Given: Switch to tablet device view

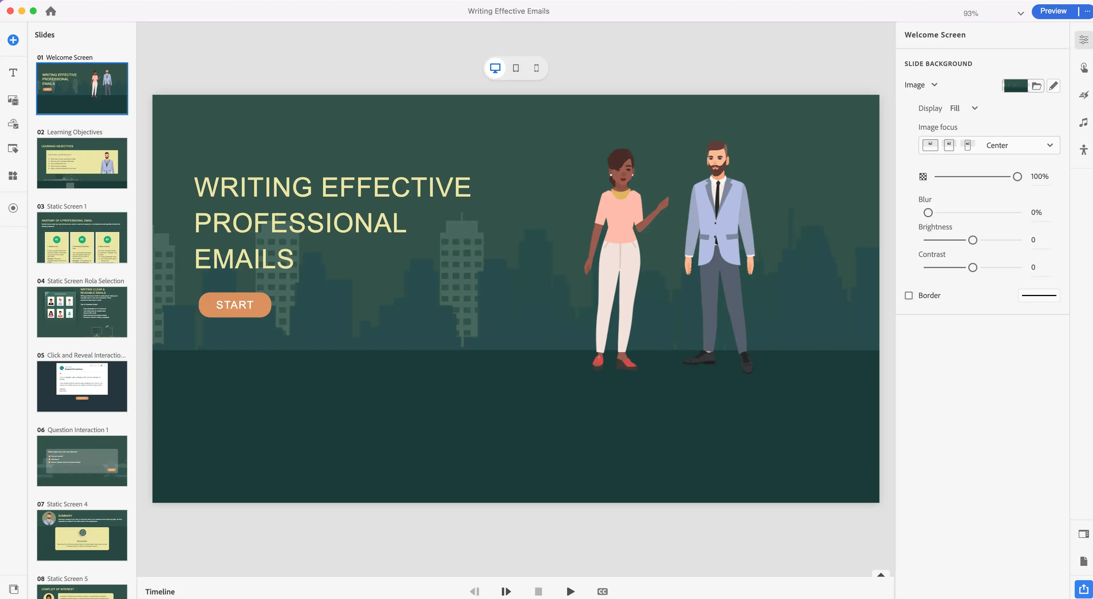Looking at the screenshot, I should click(516, 68).
